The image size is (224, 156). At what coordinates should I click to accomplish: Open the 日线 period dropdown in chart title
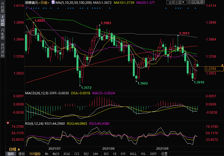tap(44, 2)
